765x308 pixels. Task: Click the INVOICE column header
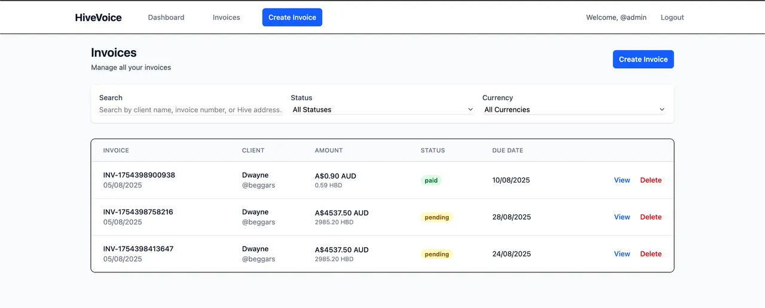click(116, 150)
